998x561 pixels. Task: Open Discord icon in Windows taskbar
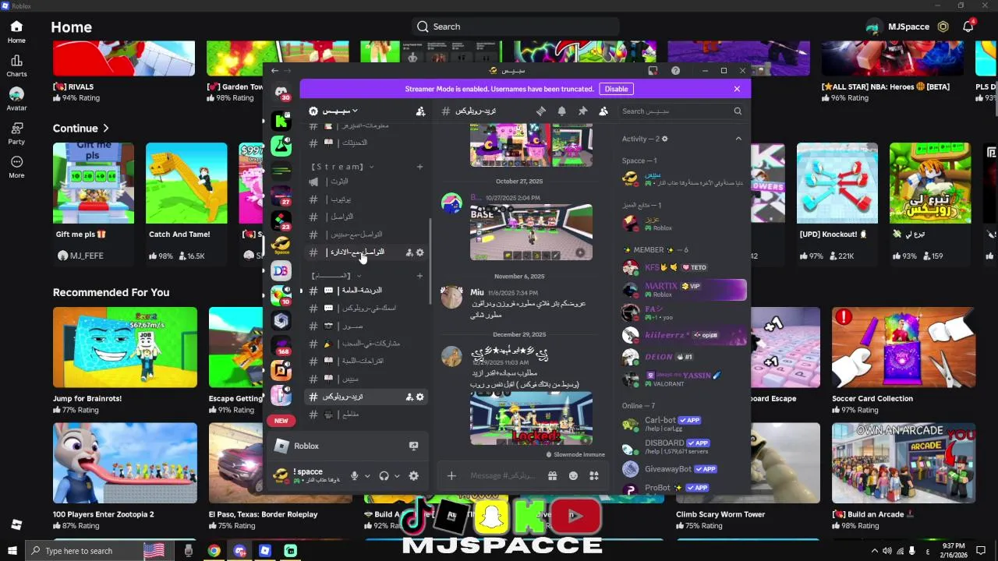[x=239, y=551]
